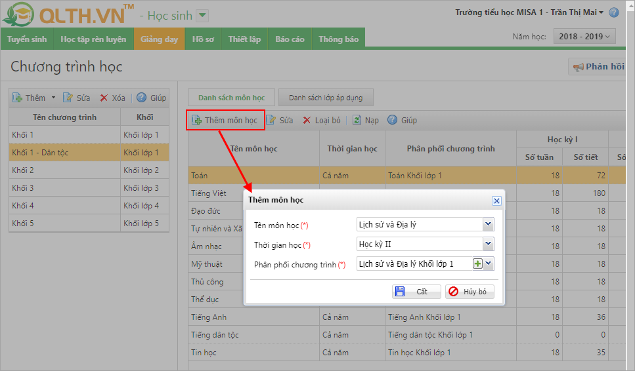
Task: Select program row Khối 3
Action: point(89,188)
